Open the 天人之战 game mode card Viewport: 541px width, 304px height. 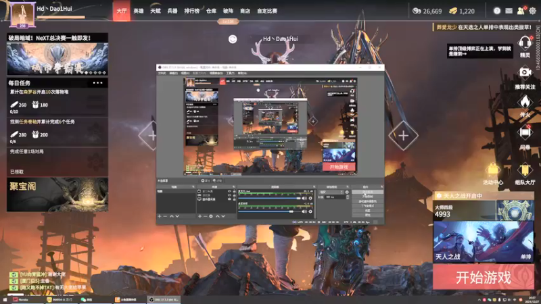coord(484,241)
